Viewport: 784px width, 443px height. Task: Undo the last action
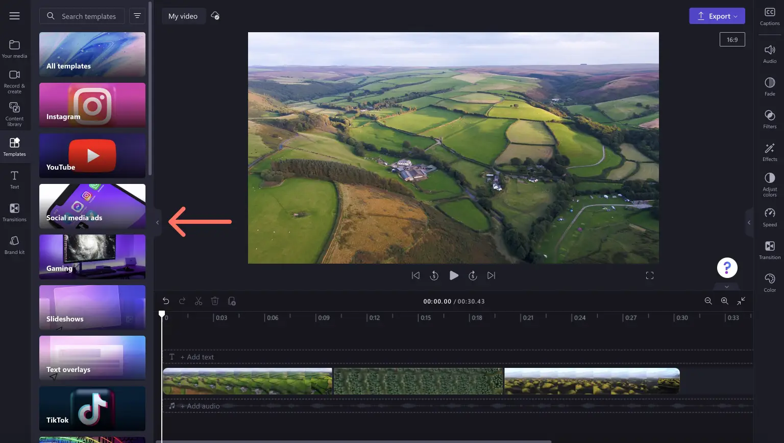[166, 301]
